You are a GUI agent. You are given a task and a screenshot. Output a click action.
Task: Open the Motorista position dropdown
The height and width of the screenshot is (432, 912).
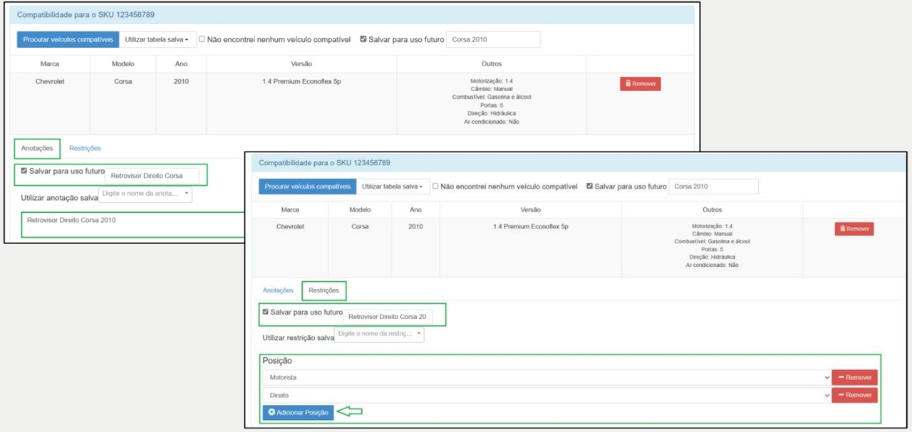[x=546, y=377]
